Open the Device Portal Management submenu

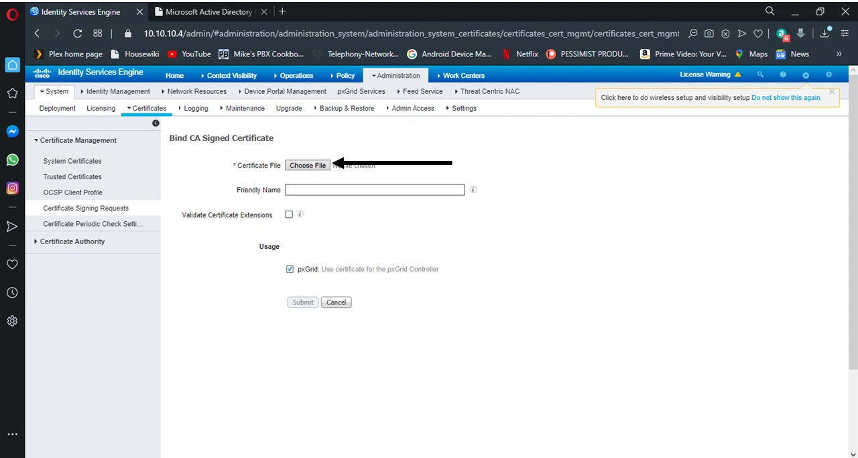pyautogui.click(x=282, y=91)
